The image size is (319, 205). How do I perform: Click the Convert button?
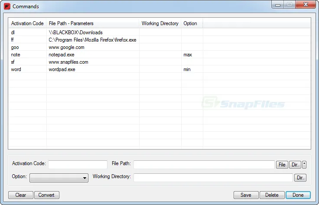click(46, 195)
